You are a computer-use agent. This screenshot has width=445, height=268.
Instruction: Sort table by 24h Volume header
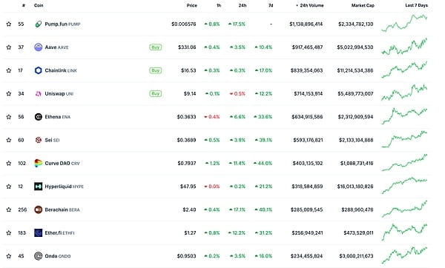coord(310,5)
